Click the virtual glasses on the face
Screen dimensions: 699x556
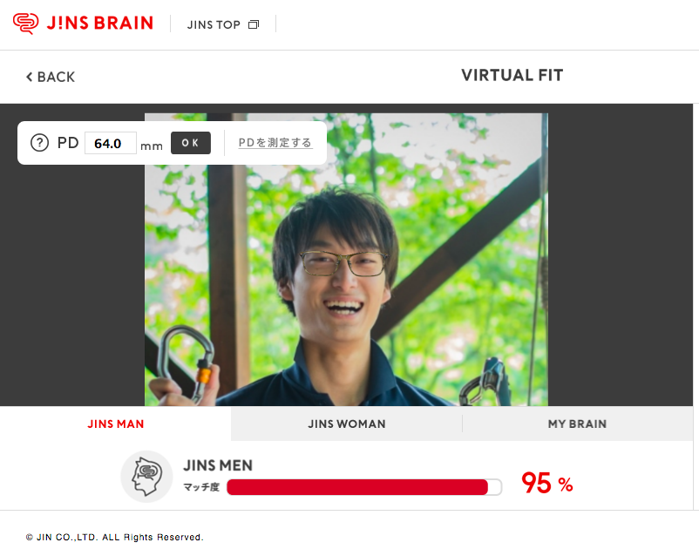pyautogui.click(x=343, y=263)
